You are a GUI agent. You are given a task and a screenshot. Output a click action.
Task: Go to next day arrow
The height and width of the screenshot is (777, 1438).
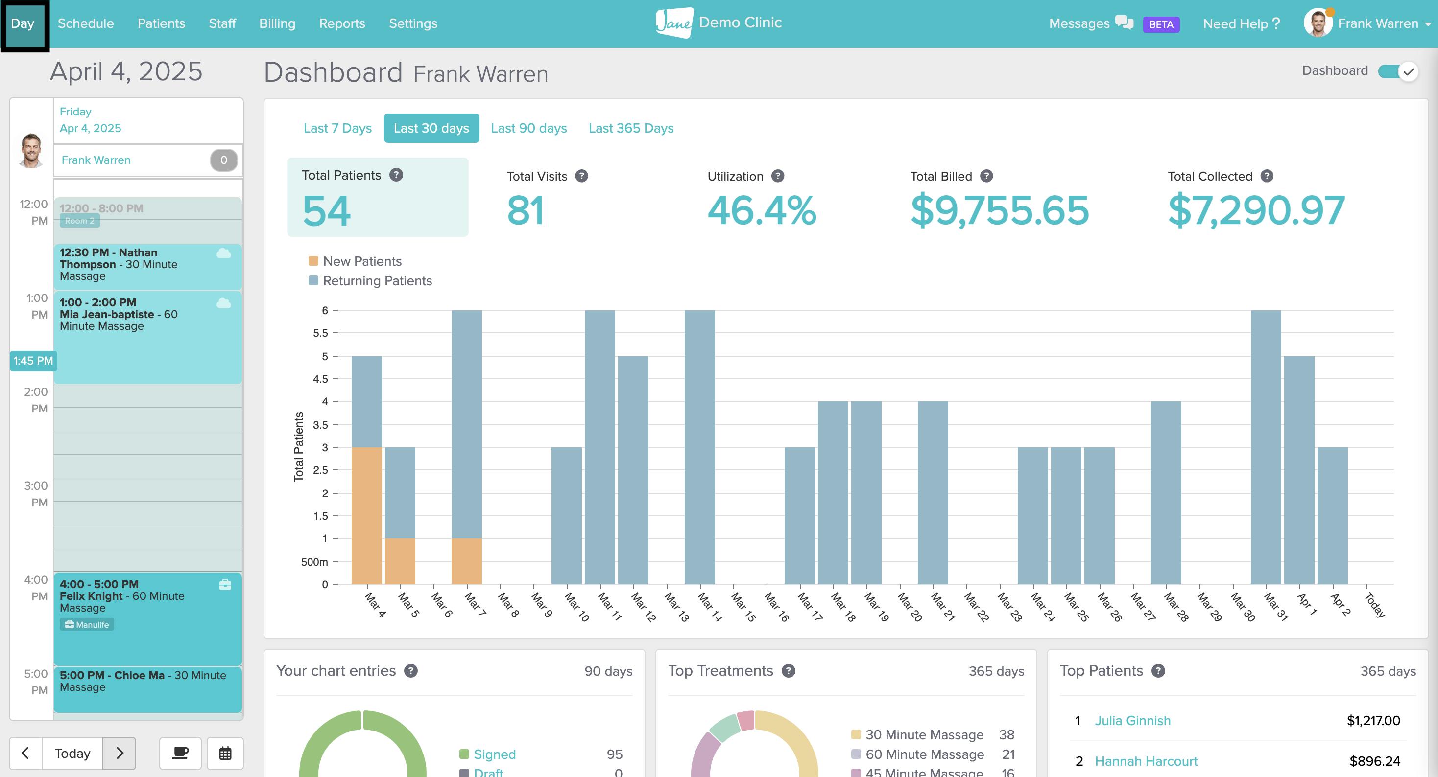point(120,754)
